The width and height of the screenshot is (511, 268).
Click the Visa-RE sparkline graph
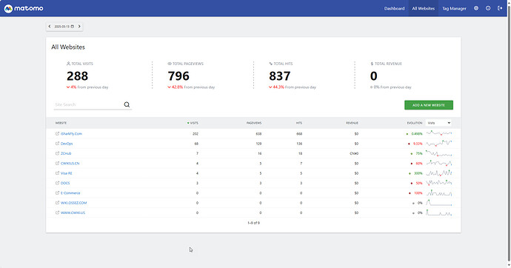(439, 173)
